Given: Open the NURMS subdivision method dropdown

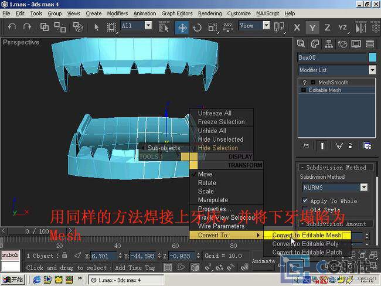Looking at the screenshot, I should 364,188.
